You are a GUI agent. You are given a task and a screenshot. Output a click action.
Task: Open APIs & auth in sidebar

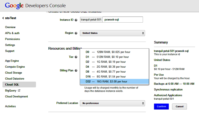coord(12,33)
